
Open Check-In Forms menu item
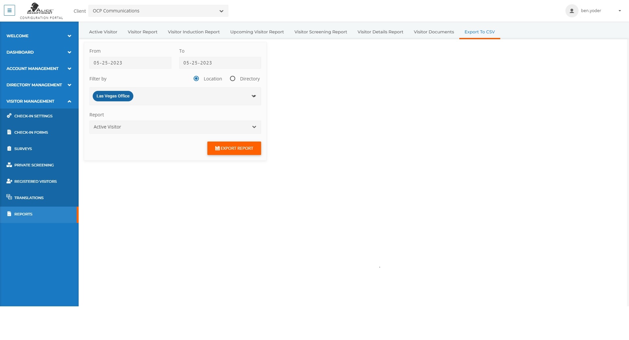point(39,132)
